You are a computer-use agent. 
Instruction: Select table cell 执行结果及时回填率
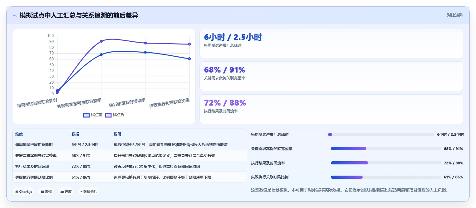[x=32, y=166]
